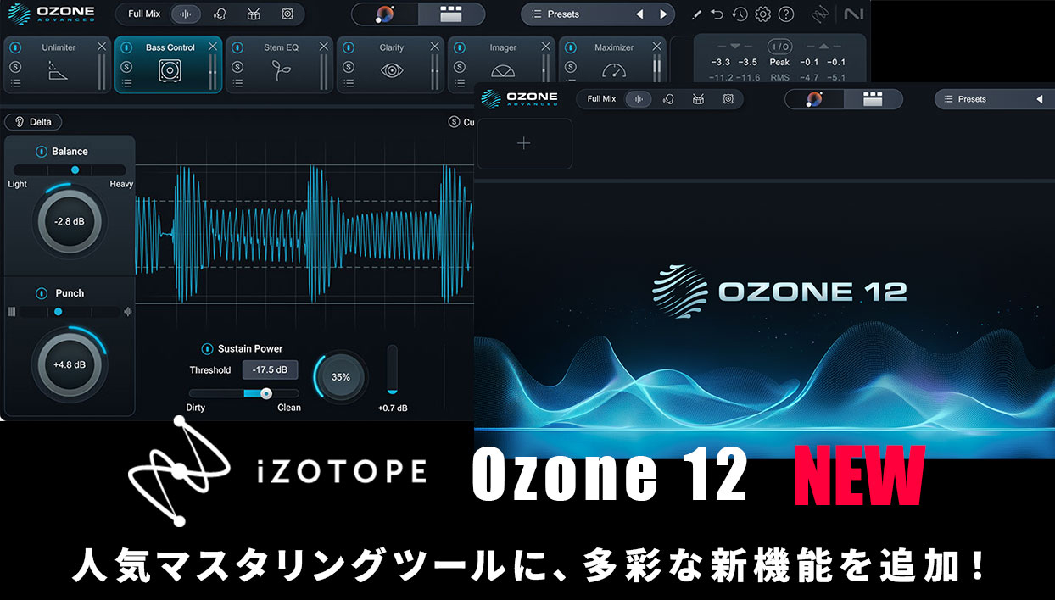The image size is (1055, 600).
Task: Open settings via the gear icon
Action: tap(762, 14)
